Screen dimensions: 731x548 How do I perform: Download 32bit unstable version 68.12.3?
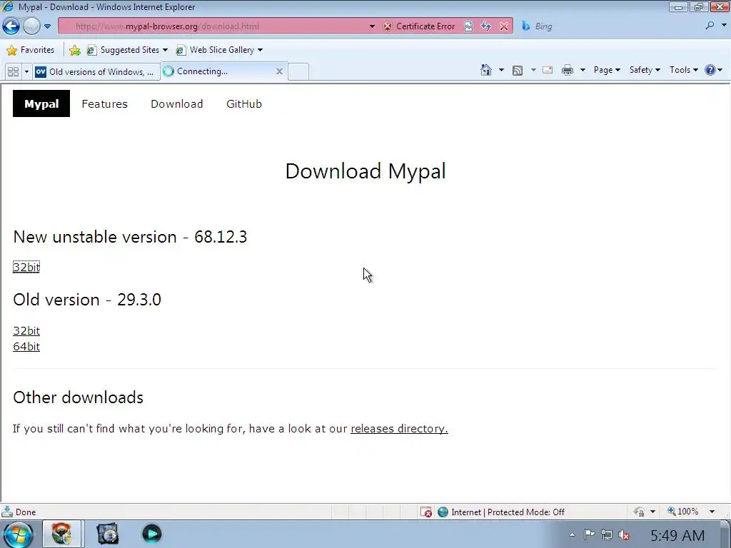tap(26, 267)
